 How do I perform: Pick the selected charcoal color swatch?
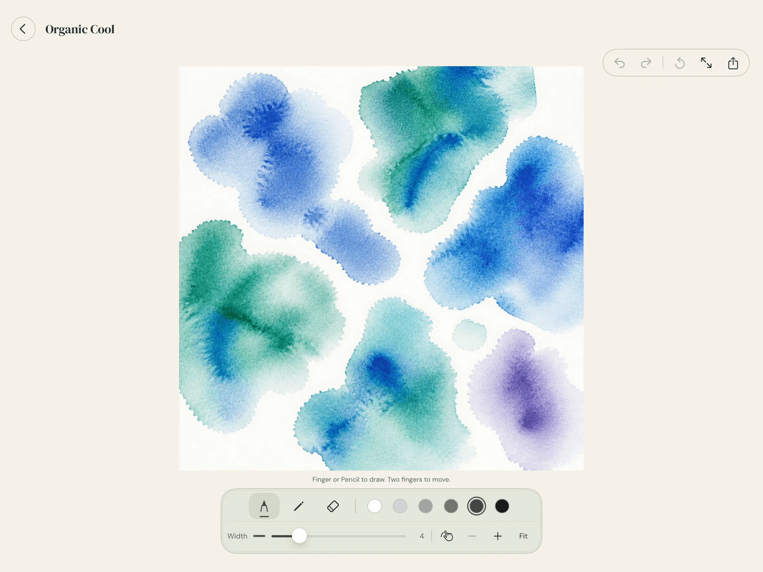476,506
